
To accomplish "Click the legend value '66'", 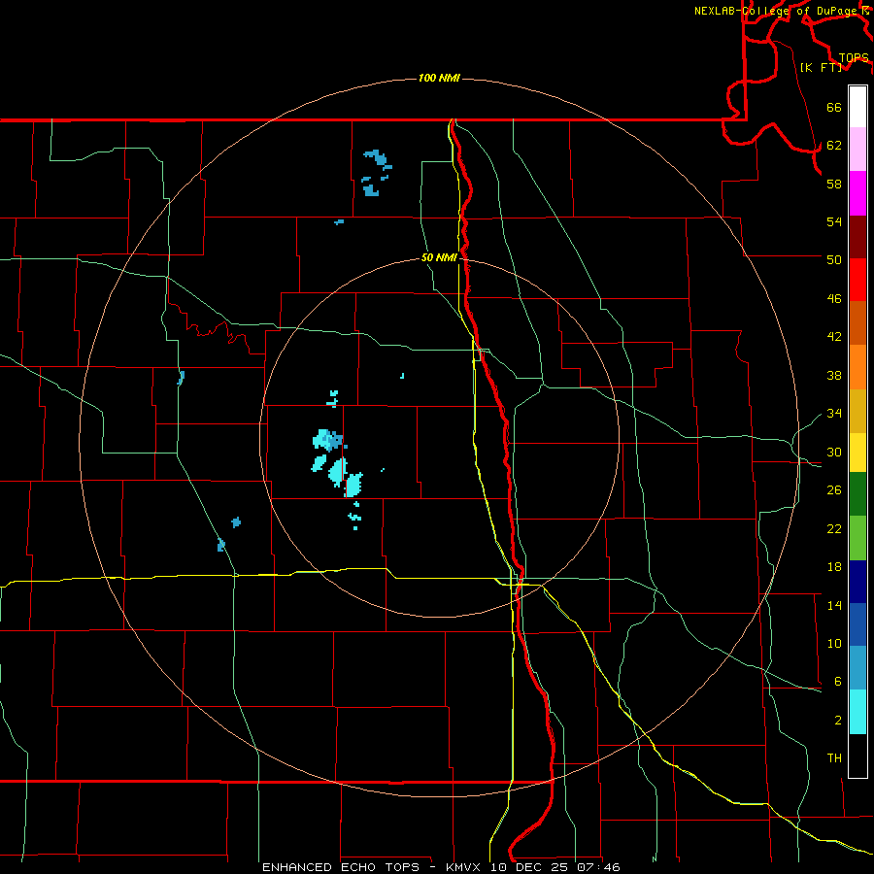I will 834,108.
